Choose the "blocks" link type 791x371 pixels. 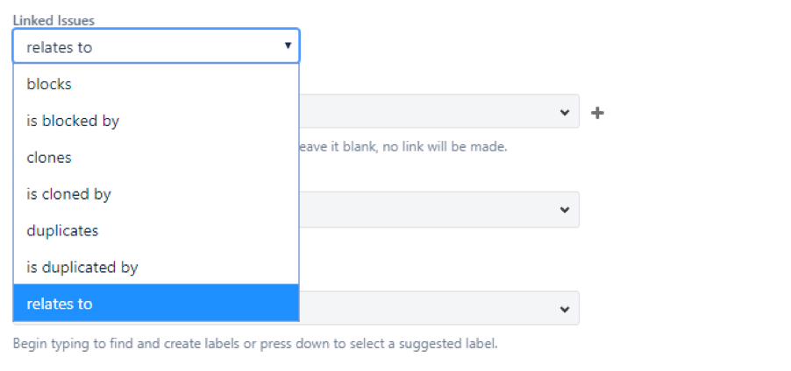click(x=156, y=84)
